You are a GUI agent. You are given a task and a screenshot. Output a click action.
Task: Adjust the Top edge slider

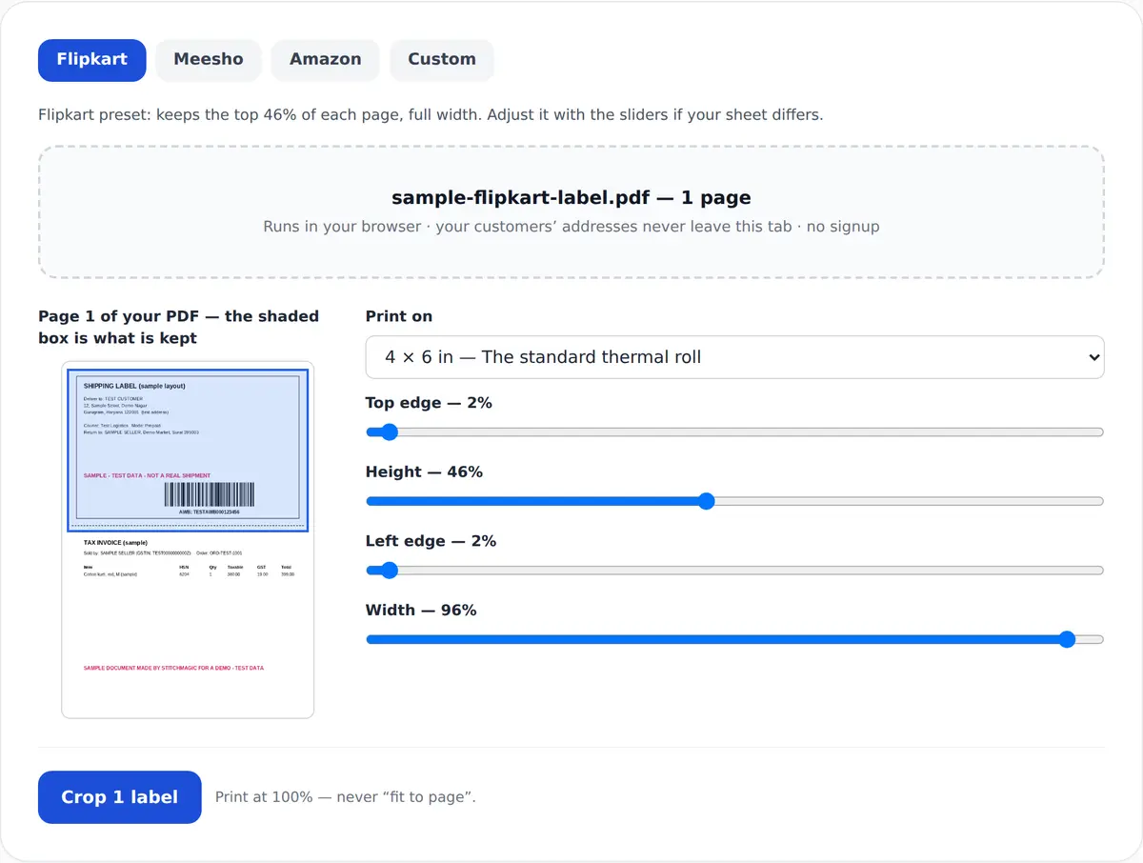point(734,432)
